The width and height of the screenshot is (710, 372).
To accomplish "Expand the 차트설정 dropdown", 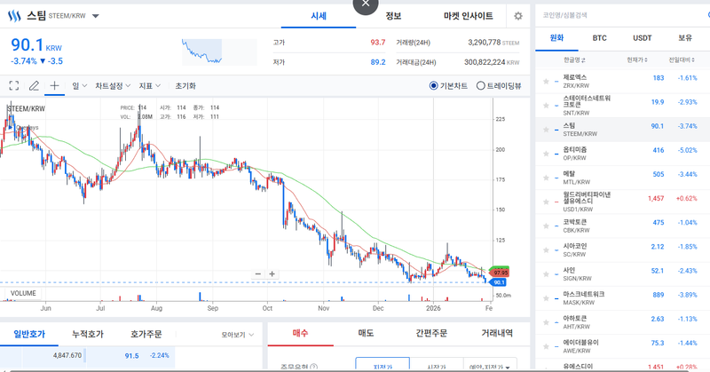I will (114, 86).
